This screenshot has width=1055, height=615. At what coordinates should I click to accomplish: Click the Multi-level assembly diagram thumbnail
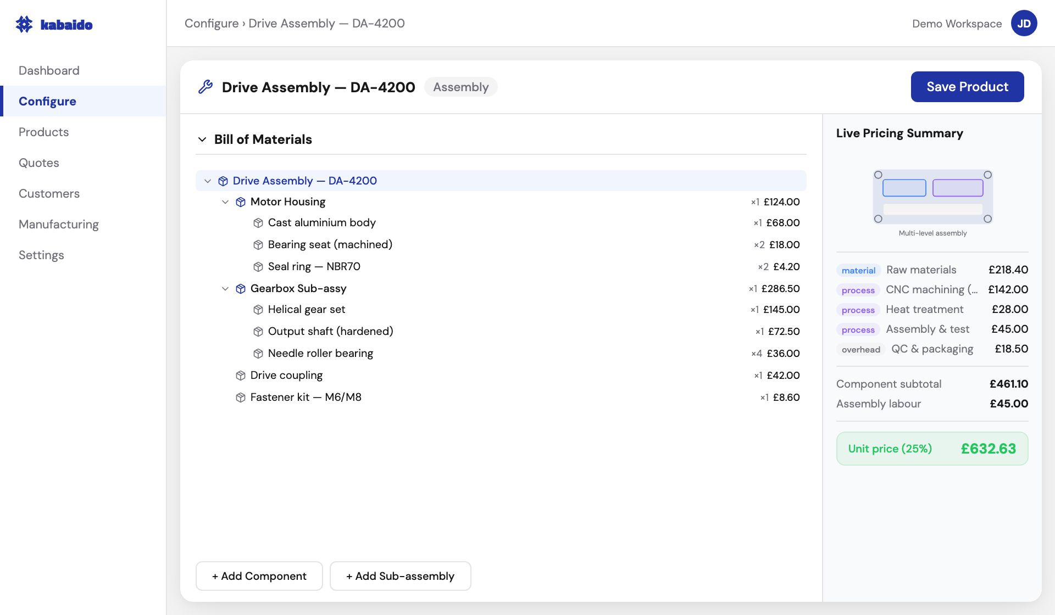point(932,197)
